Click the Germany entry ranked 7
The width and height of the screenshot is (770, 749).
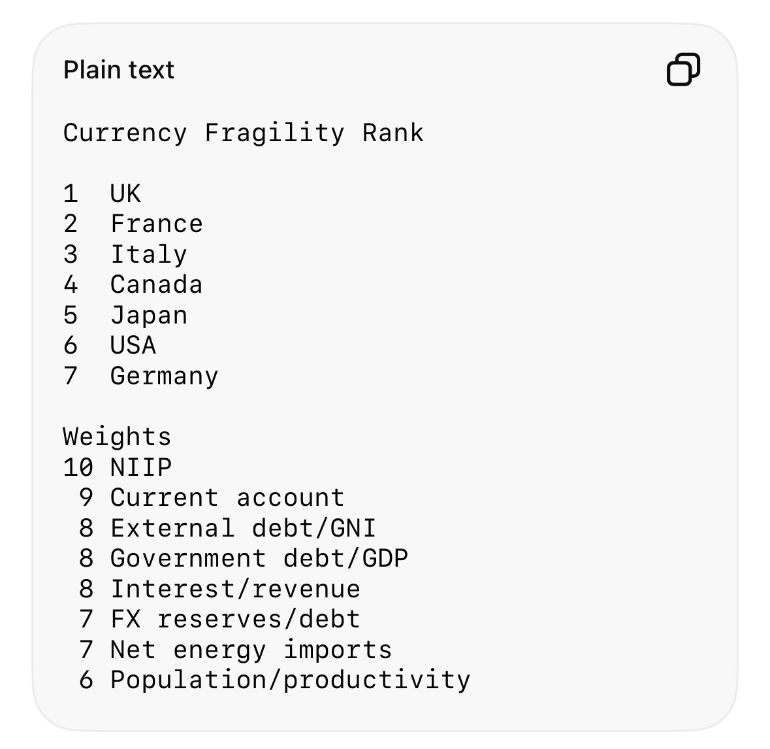point(141,376)
